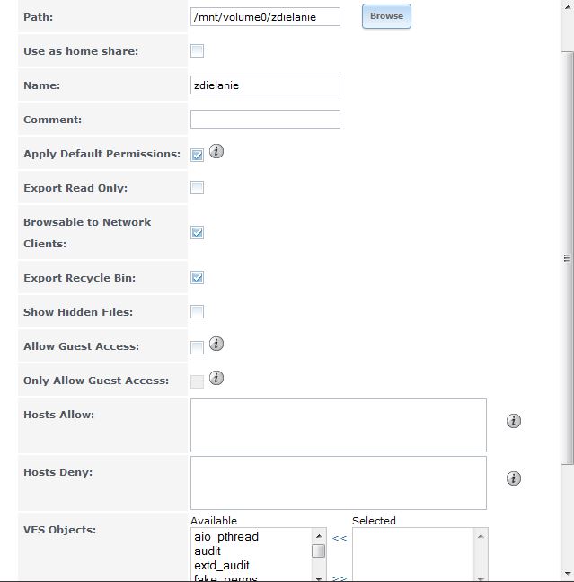Viewport: 574px width, 582px height.
Task: Click the dialog scrollbar's up arrow
Action: [567, 6]
